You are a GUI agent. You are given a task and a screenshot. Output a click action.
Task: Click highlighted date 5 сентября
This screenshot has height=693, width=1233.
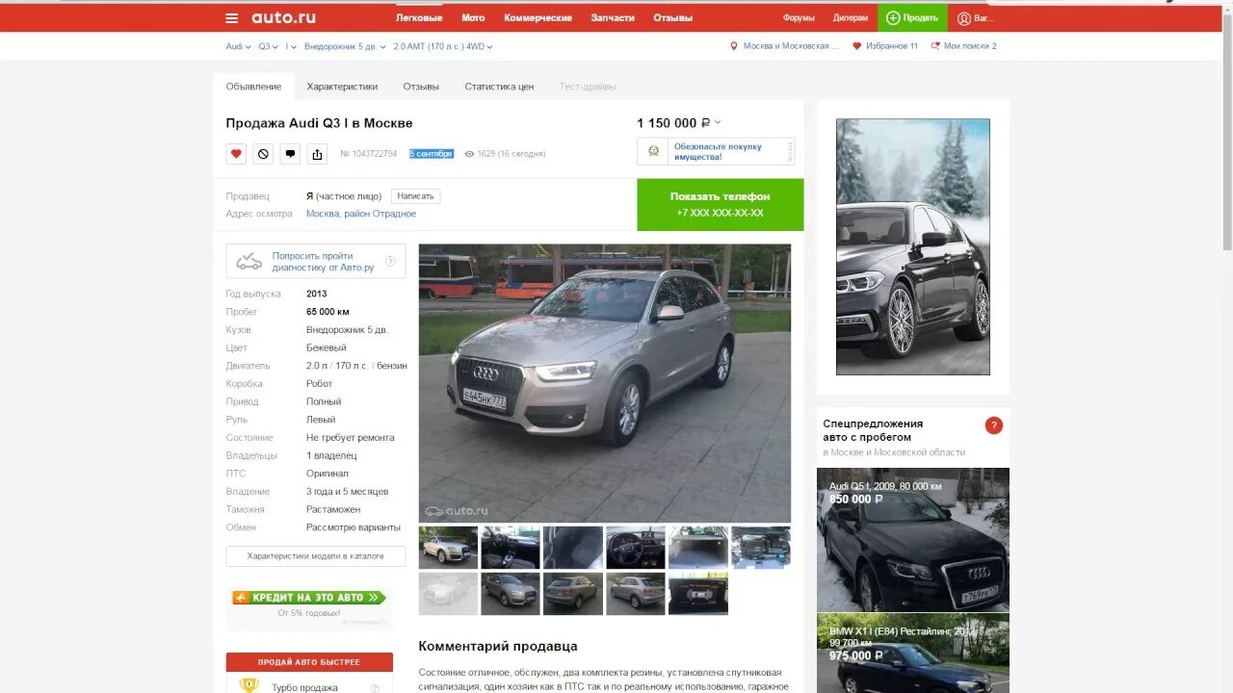pos(431,154)
